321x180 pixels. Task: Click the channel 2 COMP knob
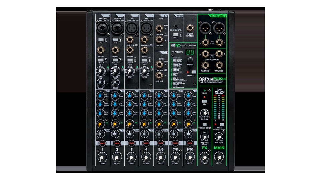115,82
